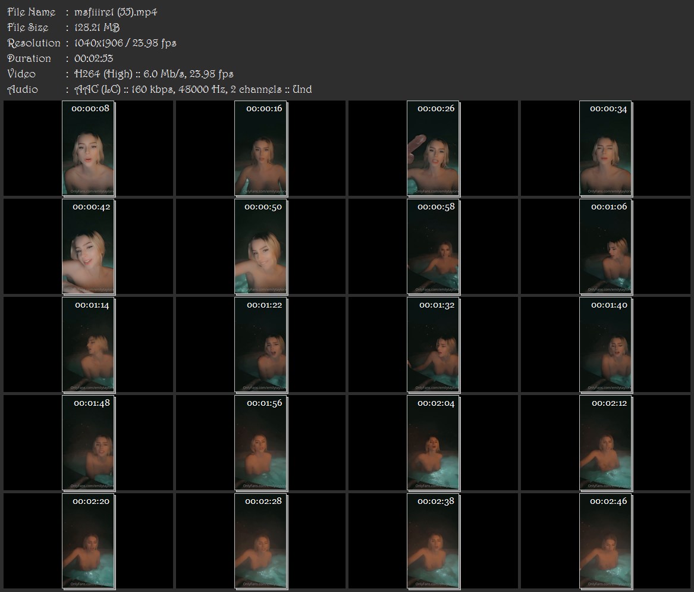Pick the frame thumbnail stamped 00:02:46
Screen dimensions: 694x592
point(606,541)
